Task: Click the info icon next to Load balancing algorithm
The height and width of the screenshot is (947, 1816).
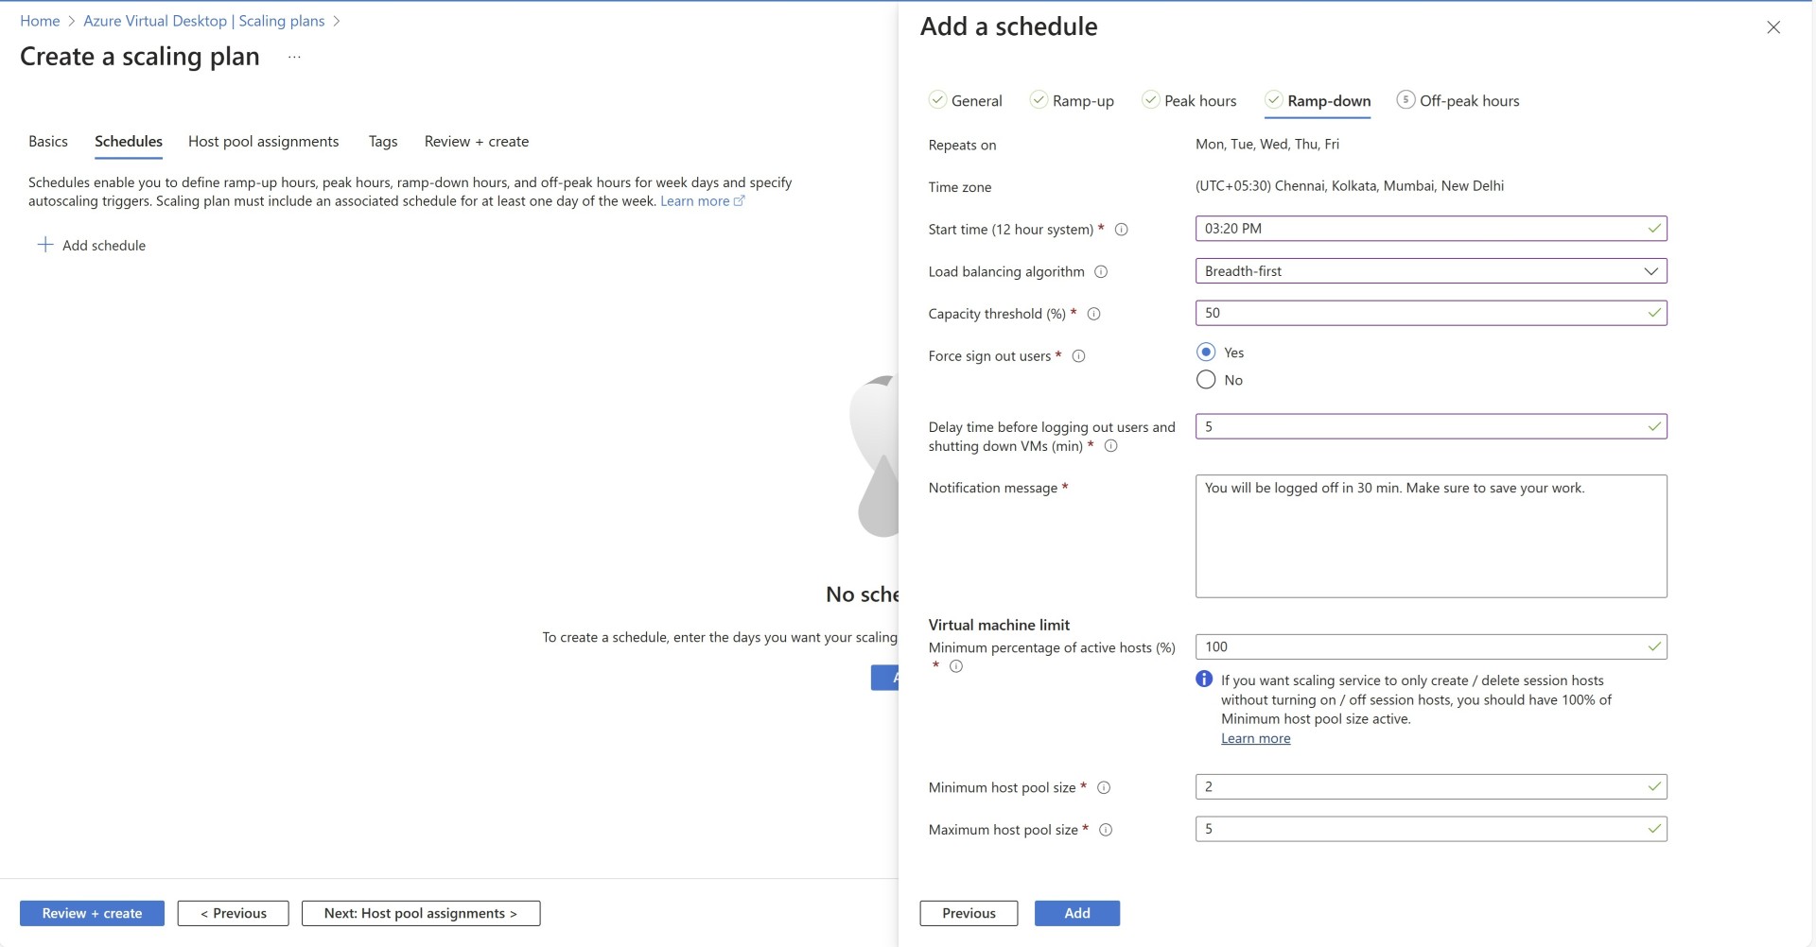Action: tap(1101, 272)
